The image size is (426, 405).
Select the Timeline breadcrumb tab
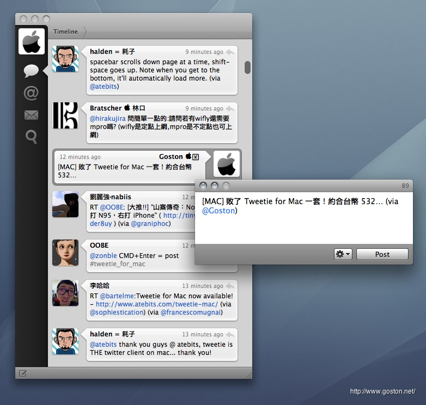pos(65,32)
